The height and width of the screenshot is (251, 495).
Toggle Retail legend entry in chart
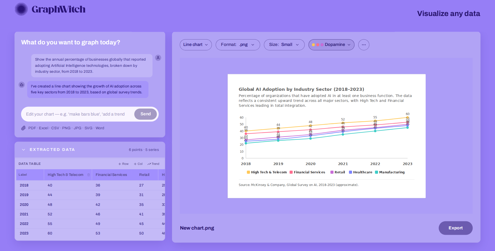click(337, 172)
